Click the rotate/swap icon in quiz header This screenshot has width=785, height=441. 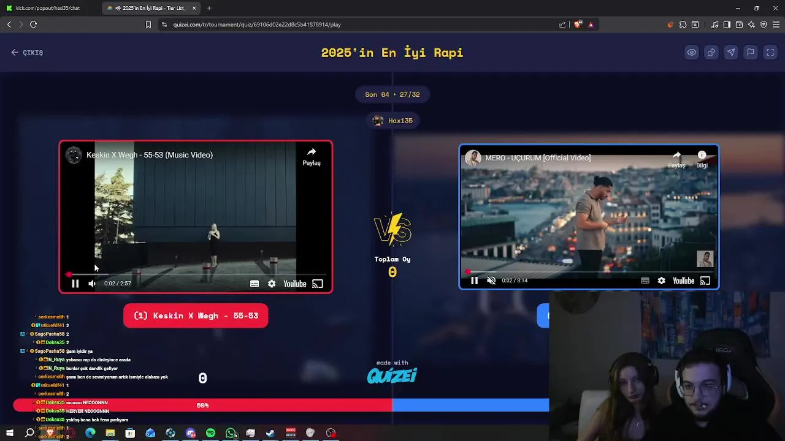(711, 53)
